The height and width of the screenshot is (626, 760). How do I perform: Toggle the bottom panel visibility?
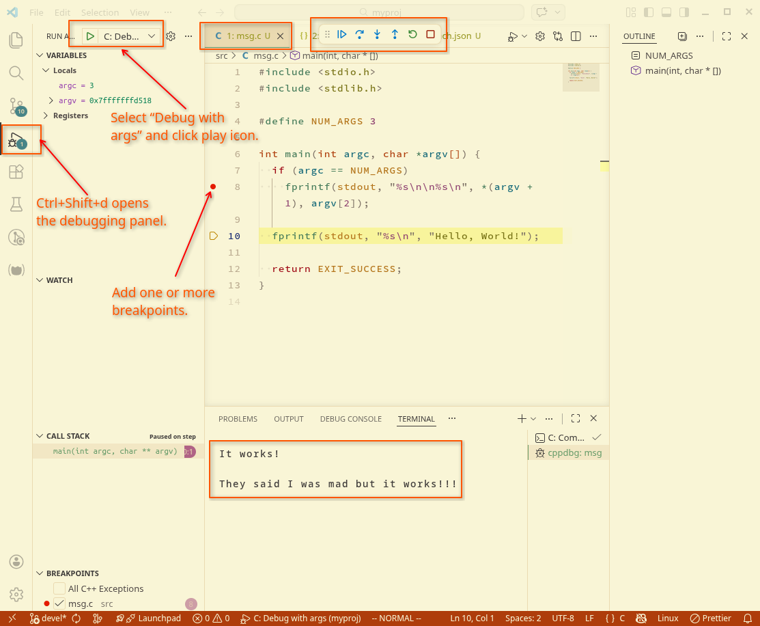666,12
